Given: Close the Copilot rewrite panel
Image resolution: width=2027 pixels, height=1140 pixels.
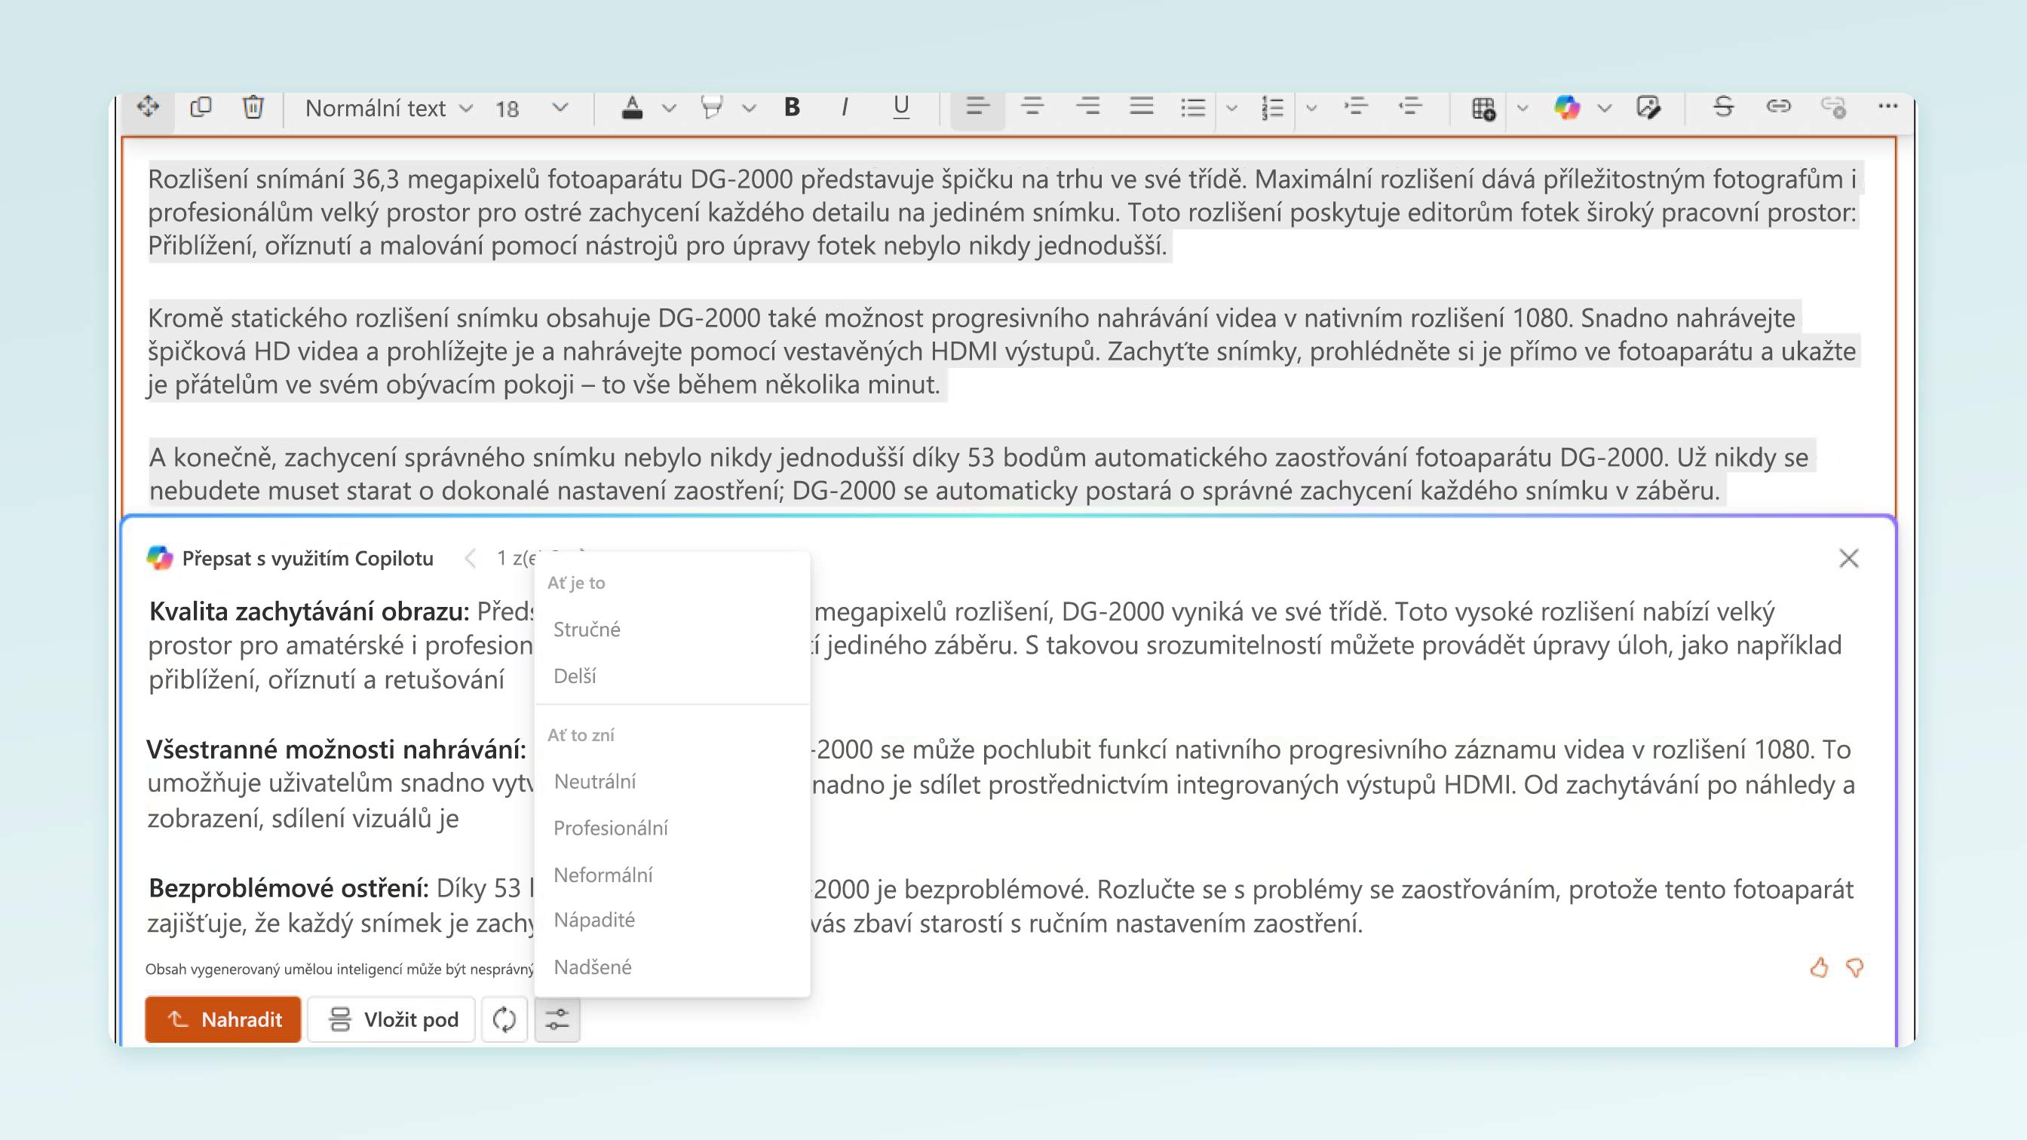Looking at the screenshot, I should point(1848,558).
